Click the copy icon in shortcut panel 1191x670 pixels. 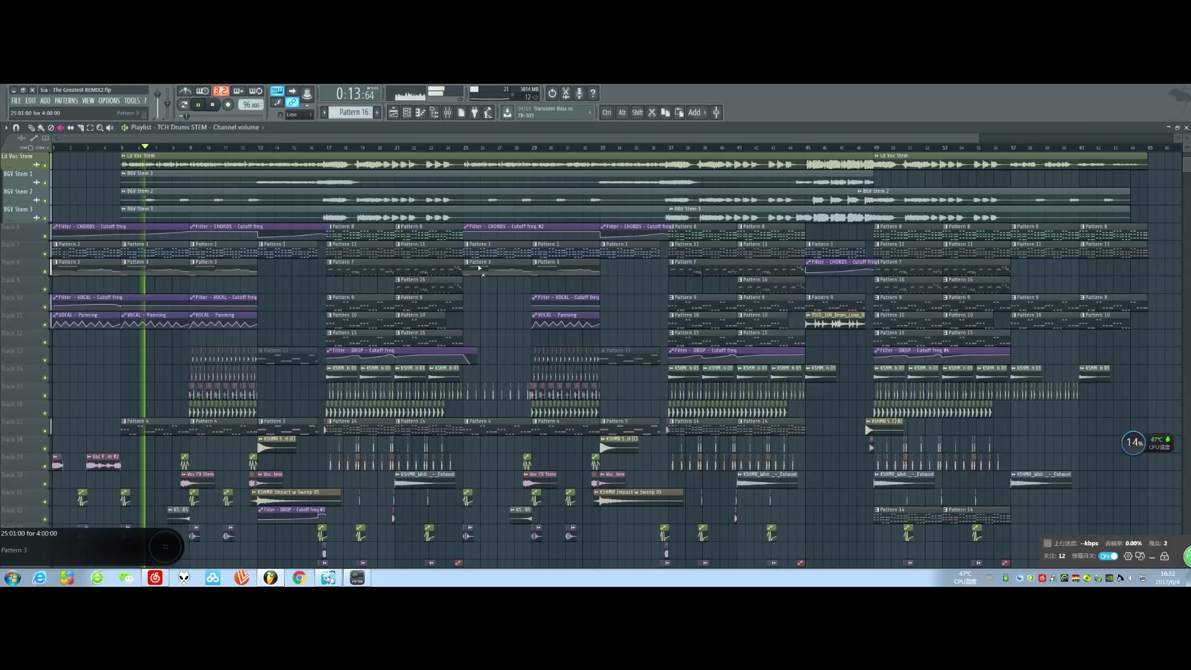coord(666,112)
